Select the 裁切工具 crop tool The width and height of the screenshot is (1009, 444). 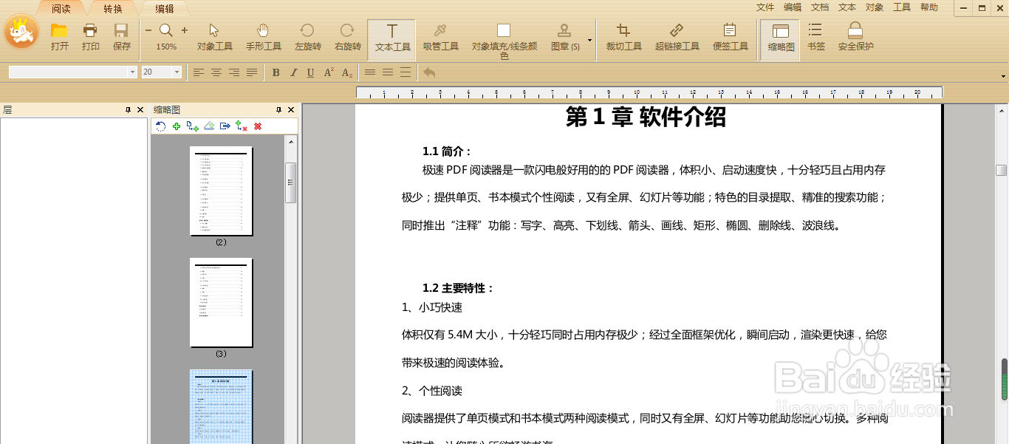click(623, 37)
